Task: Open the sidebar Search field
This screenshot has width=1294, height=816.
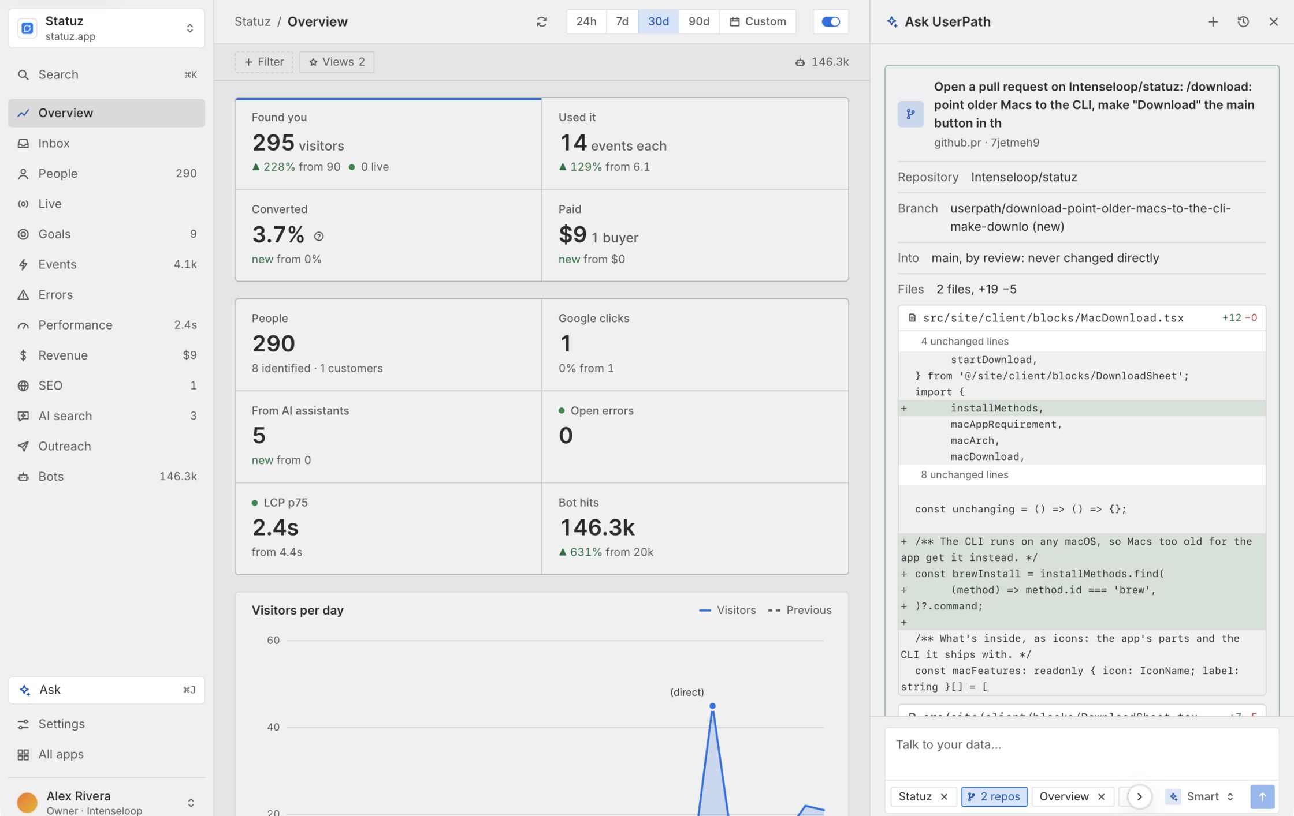Action: click(x=106, y=74)
